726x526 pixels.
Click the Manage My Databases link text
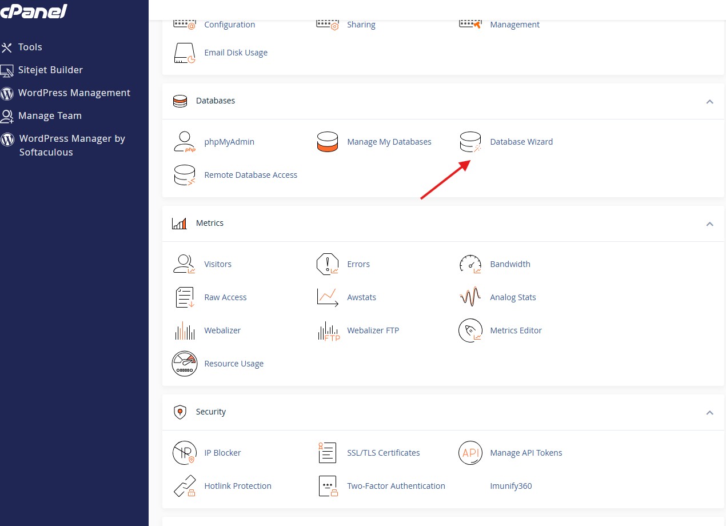tap(389, 142)
